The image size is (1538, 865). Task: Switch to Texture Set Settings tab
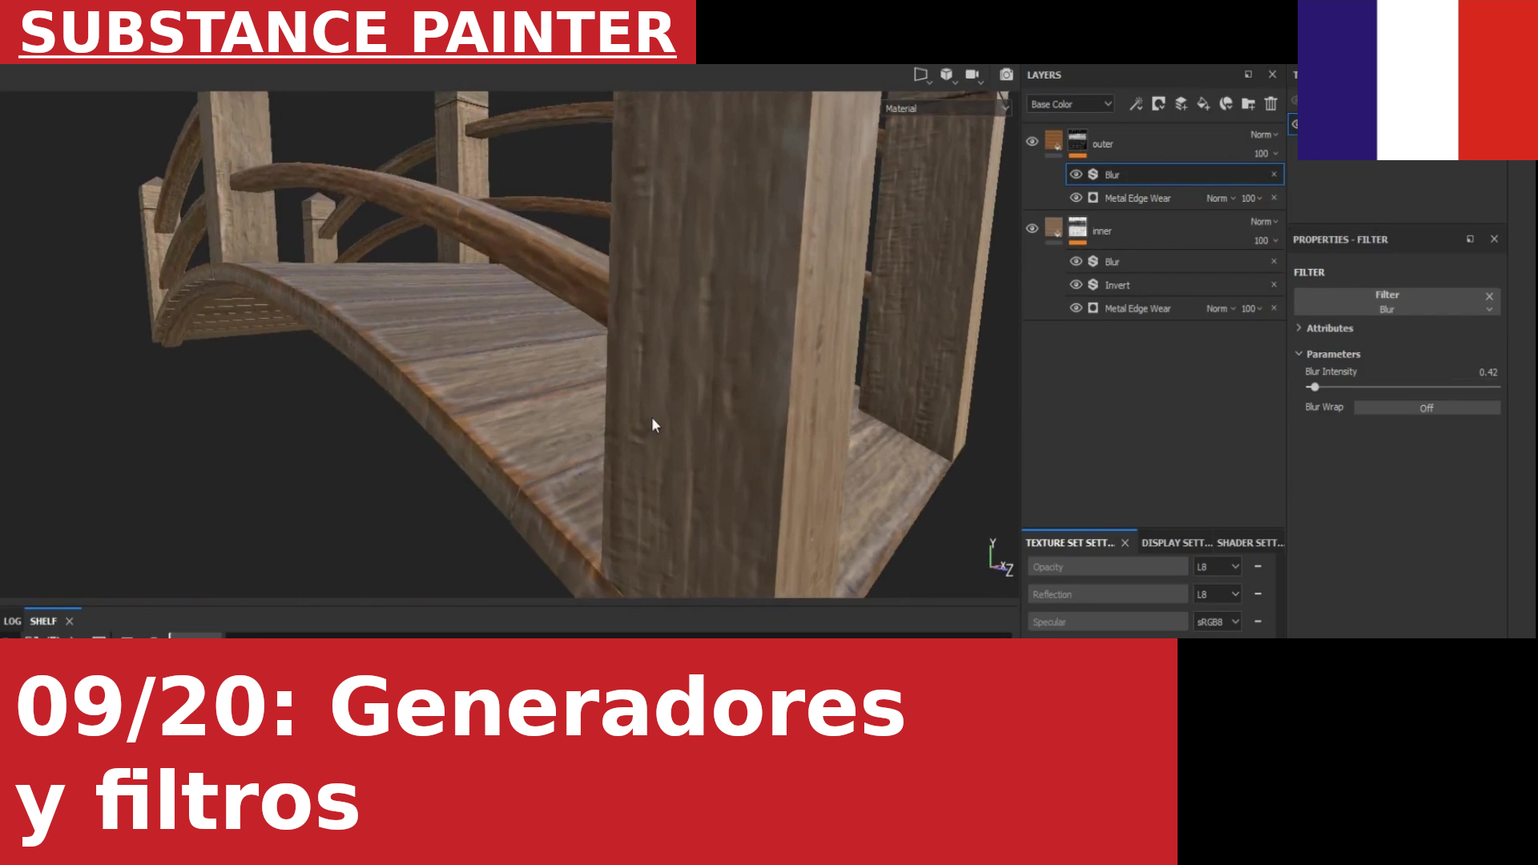[1069, 542]
